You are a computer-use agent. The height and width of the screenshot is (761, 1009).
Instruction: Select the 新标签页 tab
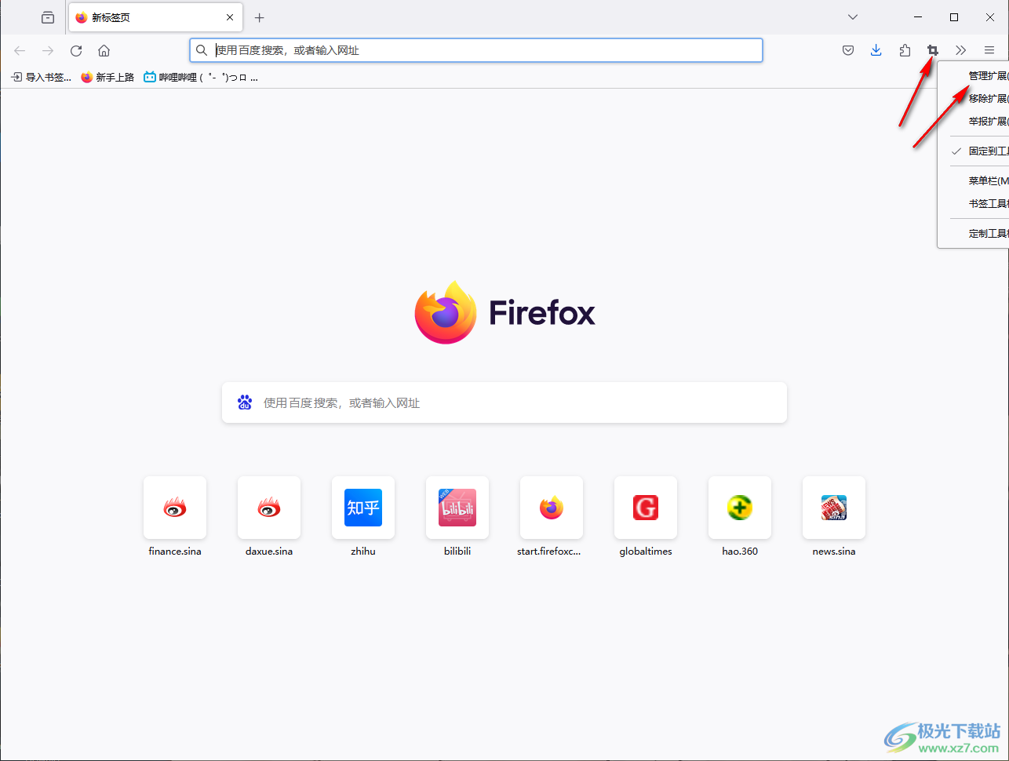155,17
